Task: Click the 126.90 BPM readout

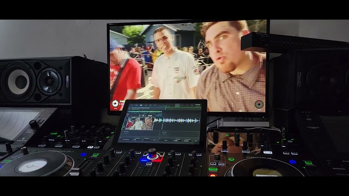Action: tap(158, 115)
